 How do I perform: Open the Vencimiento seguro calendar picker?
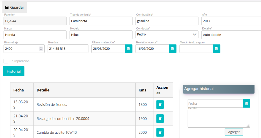217,49
